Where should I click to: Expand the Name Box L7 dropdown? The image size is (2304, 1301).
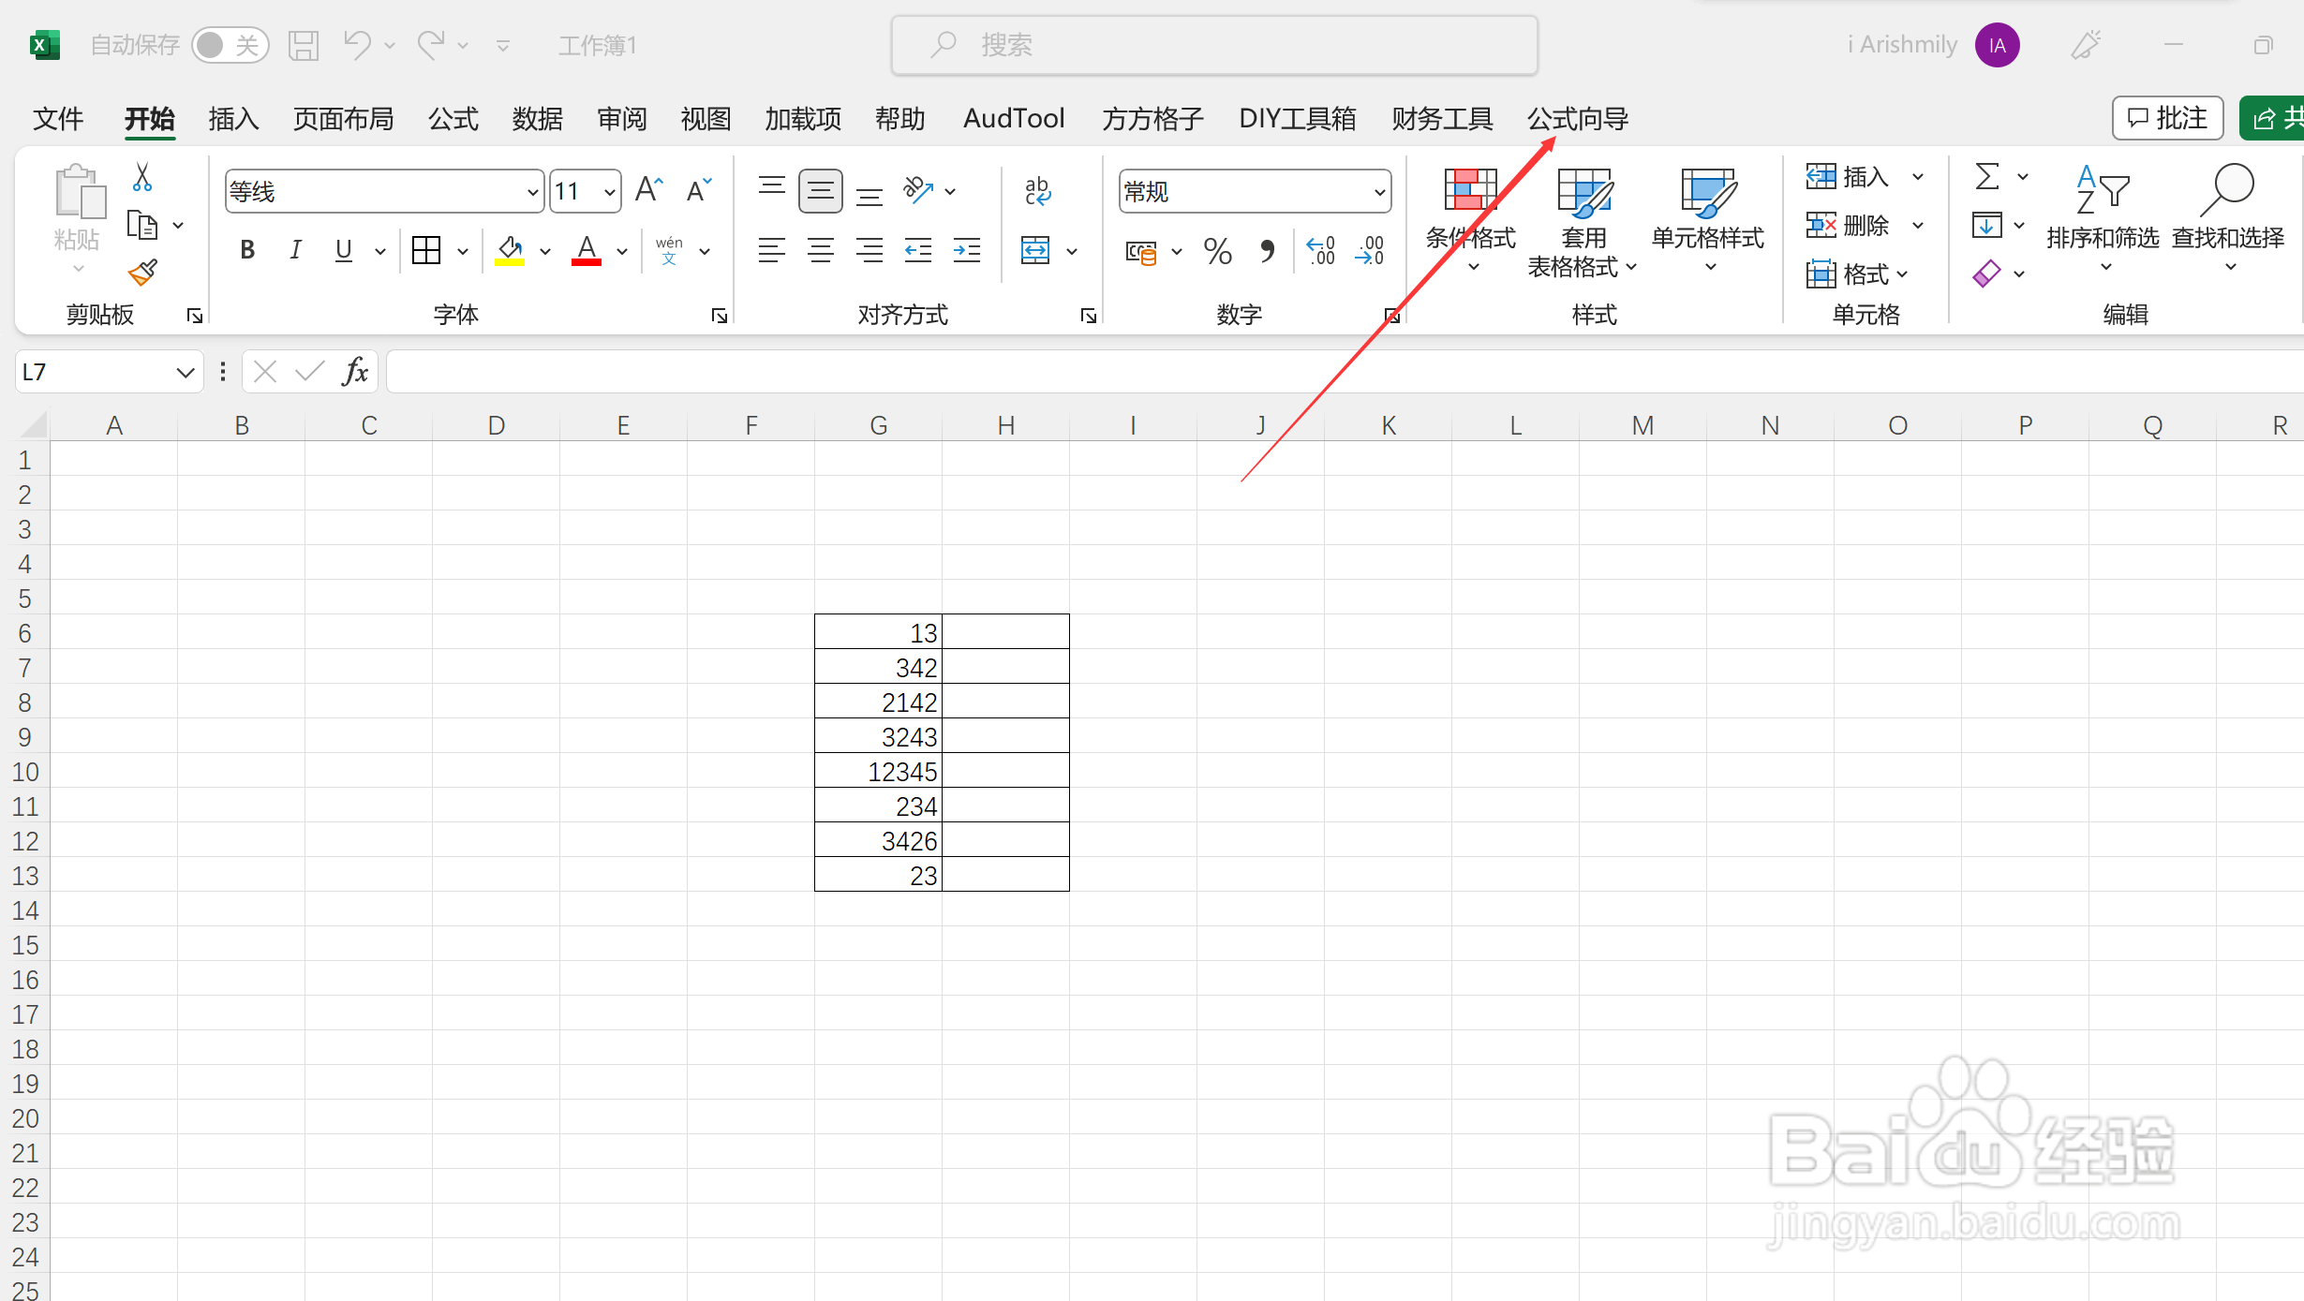[185, 373]
